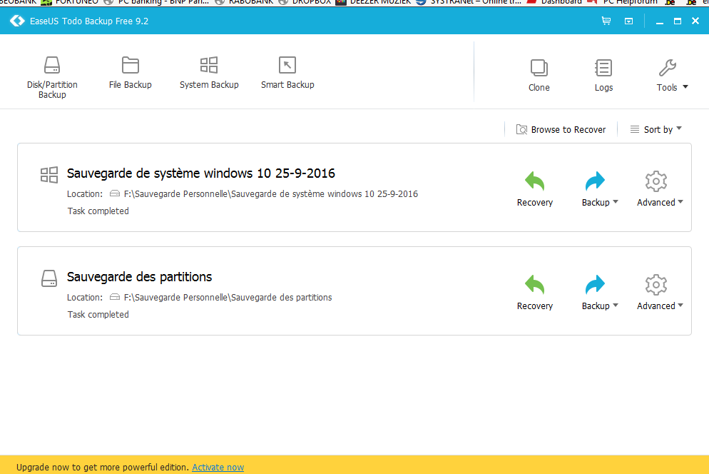
Task: Start a File Backup
Action: (x=131, y=72)
